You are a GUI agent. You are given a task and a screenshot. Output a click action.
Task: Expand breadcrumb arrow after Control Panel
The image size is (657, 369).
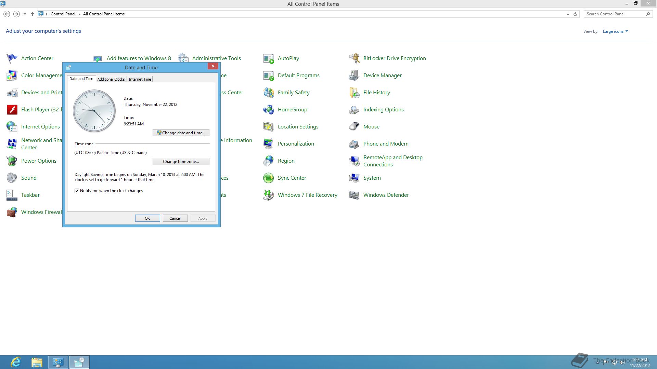[x=79, y=14]
